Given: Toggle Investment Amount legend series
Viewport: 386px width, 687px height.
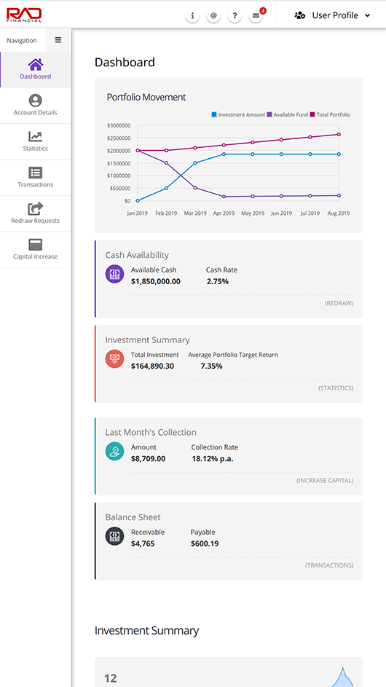Looking at the screenshot, I should pos(238,115).
